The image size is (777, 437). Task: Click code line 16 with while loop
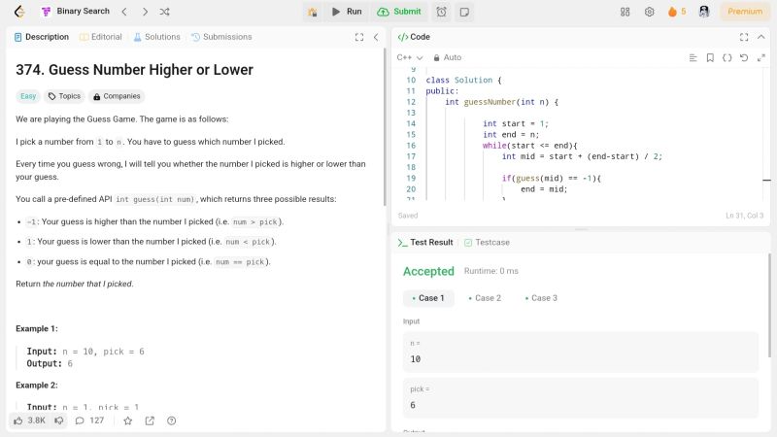tap(529, 145)
